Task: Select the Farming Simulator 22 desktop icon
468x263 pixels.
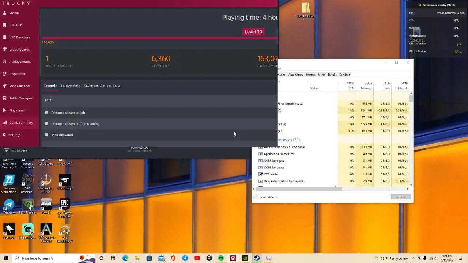Action: pyautogui.click(x=9, y=184)
